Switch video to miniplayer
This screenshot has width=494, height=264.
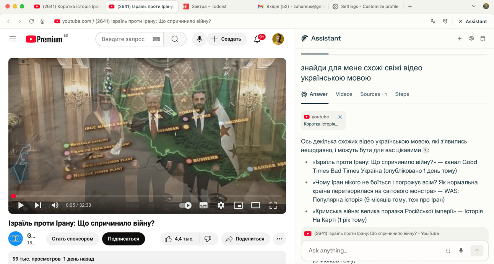[x=238, y=205]
